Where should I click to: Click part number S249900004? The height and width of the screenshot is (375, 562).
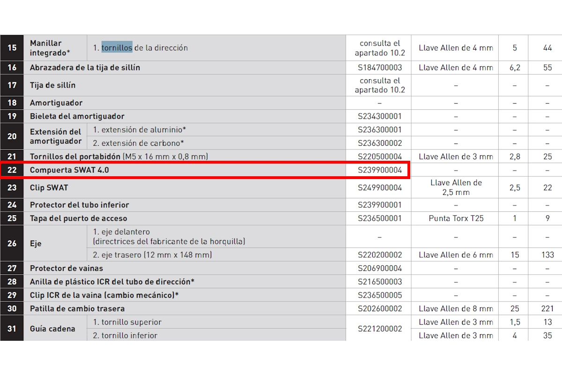380,187
